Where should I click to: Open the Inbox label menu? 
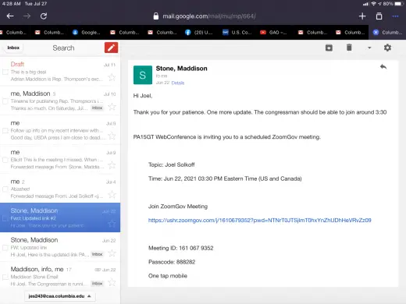(13, 48)
